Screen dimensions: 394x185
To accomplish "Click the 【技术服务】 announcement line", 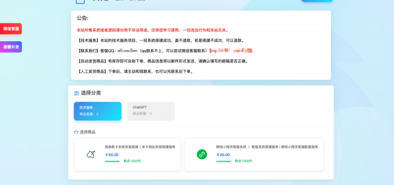I will 161,40.
